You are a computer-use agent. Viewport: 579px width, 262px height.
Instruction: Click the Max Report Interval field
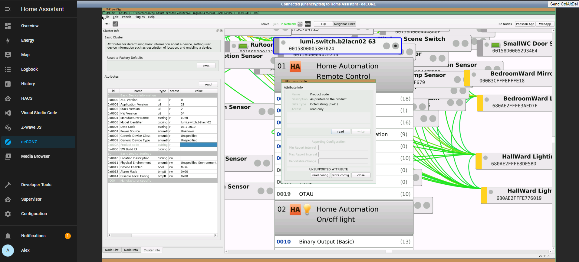coord(343,154)
